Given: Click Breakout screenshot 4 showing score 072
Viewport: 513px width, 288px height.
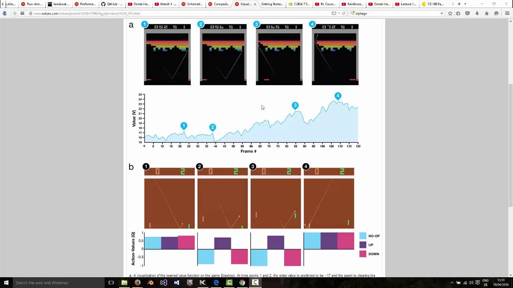Looking at the screenshot, I should [335, 54].
